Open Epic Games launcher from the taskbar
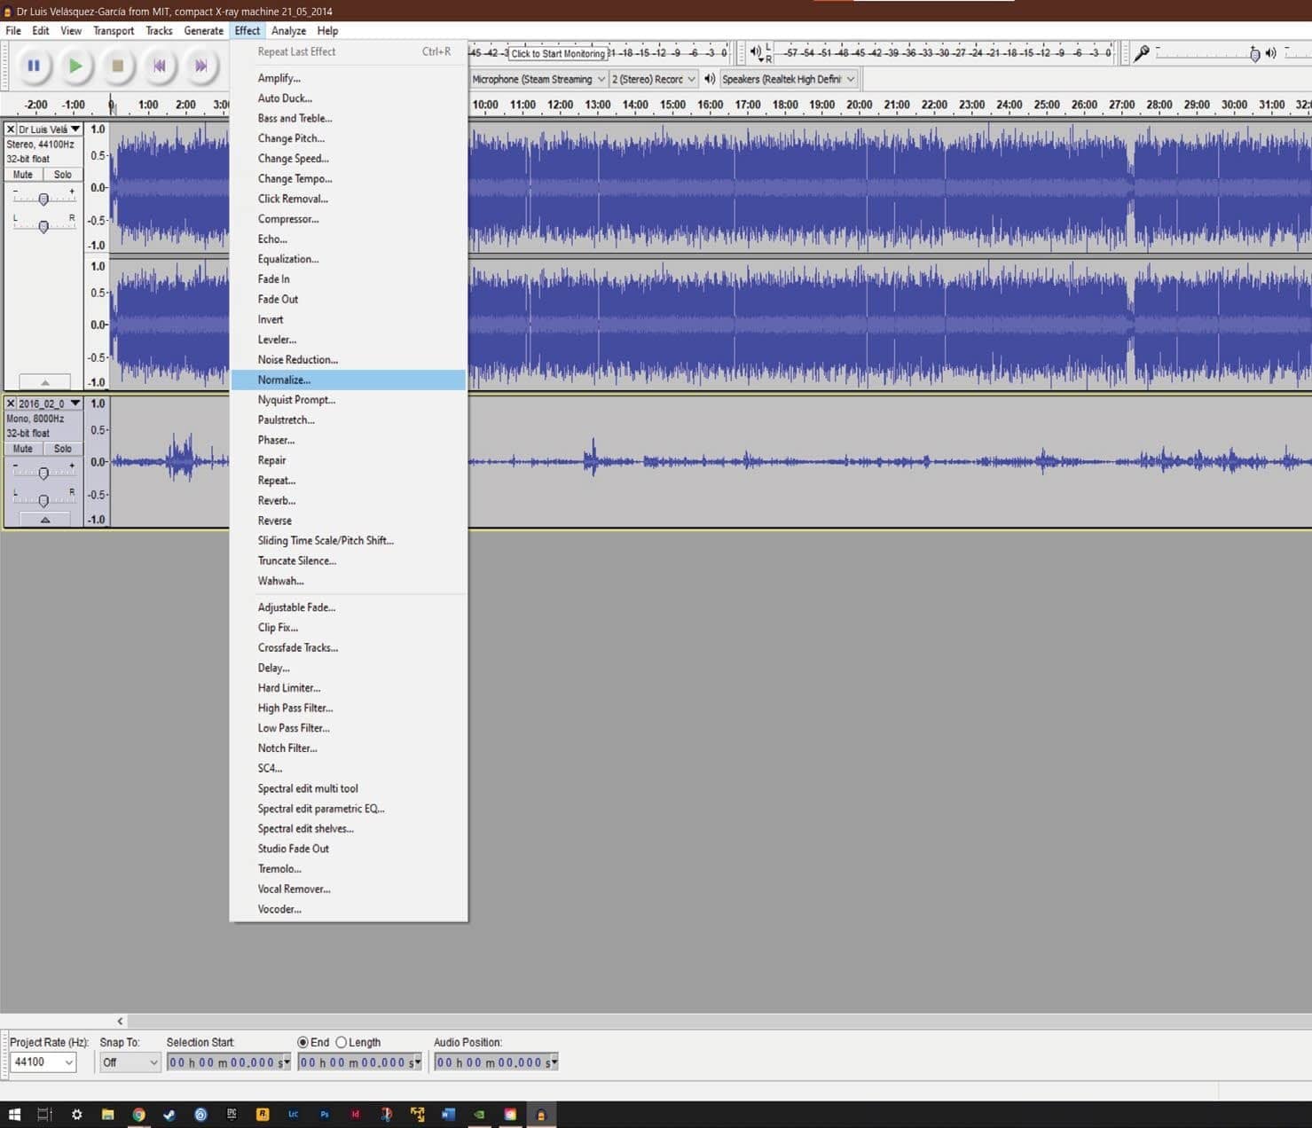The width and height of the screenshot is (1312, 1128). coord(232,1114)
